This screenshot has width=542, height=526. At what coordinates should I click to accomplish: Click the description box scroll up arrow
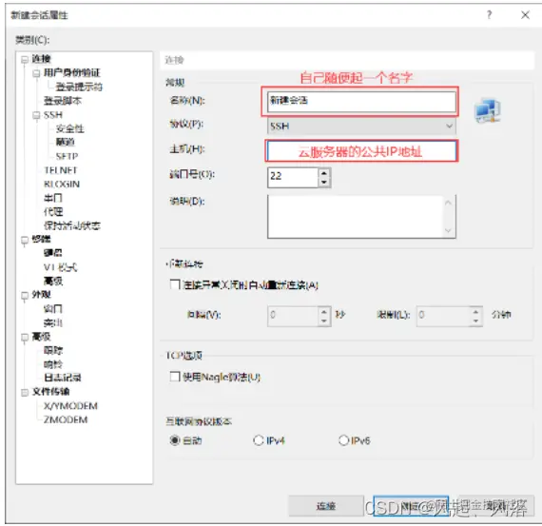point(448,203)
